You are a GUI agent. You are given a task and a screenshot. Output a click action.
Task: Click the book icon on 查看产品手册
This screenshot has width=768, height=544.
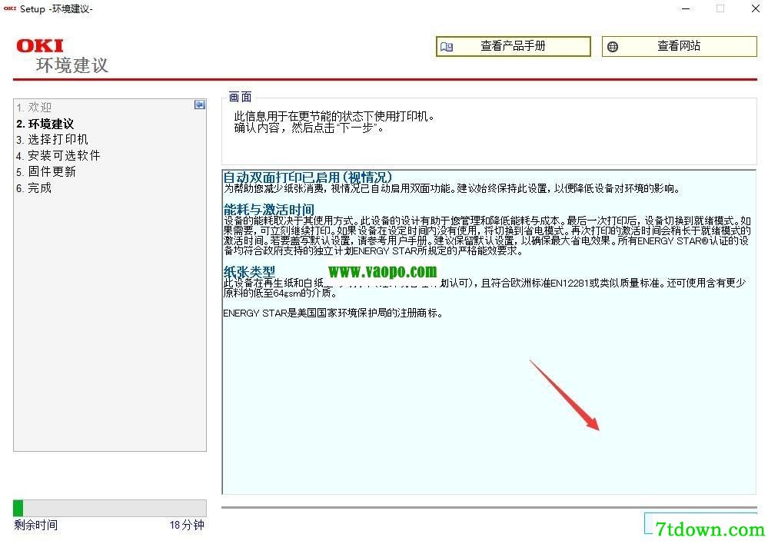click(446, 47)
